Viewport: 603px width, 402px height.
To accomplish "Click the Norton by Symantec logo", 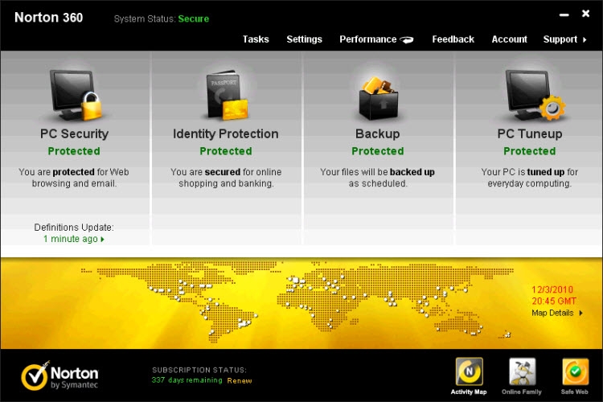I will pyautogui.click(x=60, y=375).
